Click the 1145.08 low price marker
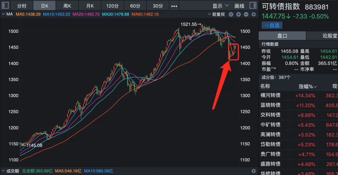Image resolution: width=338 pixels, height=175 pixels. [x=32, y=146]
